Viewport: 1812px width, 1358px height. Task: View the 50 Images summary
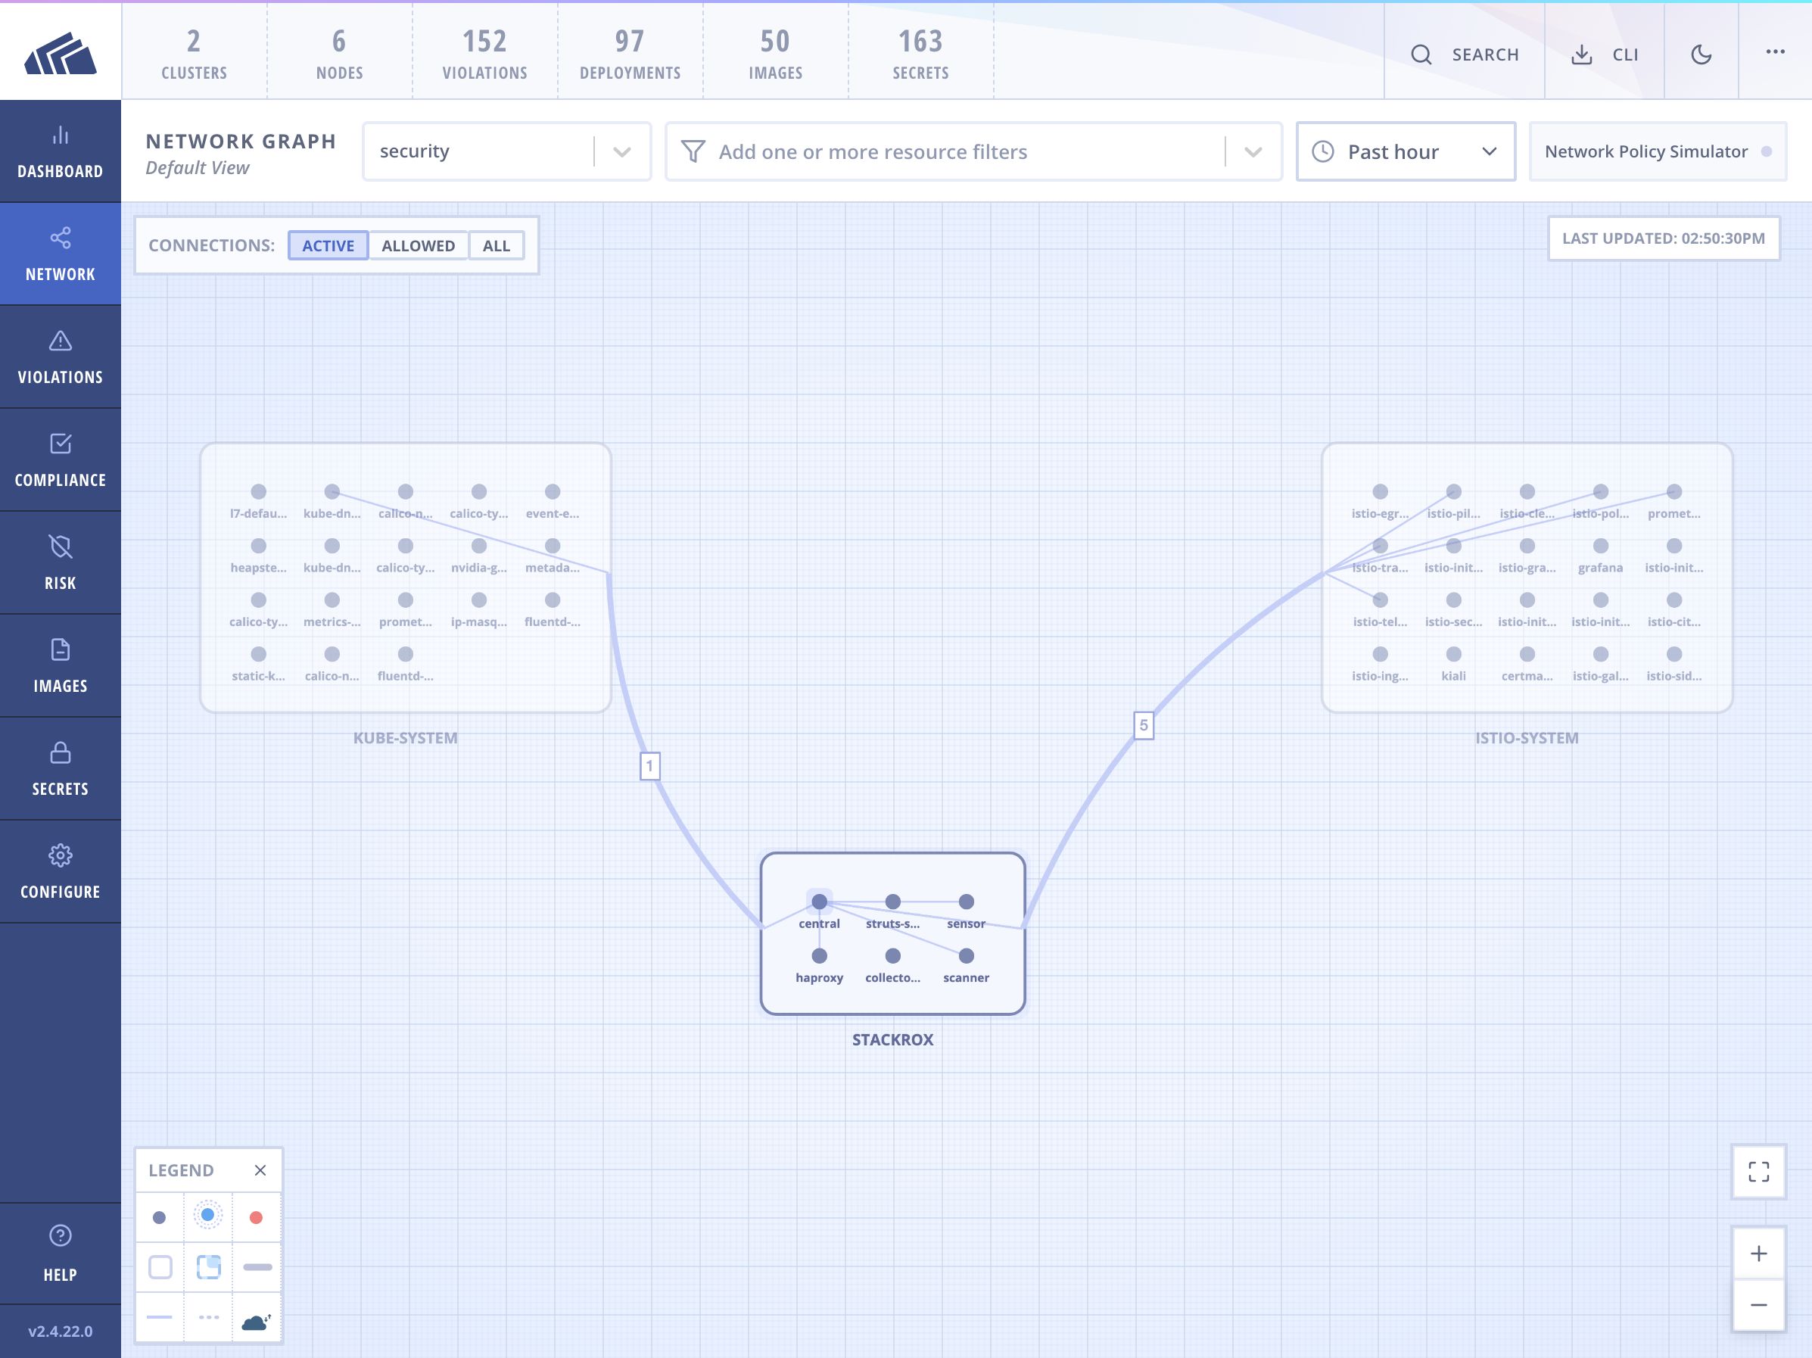[775, 54]
